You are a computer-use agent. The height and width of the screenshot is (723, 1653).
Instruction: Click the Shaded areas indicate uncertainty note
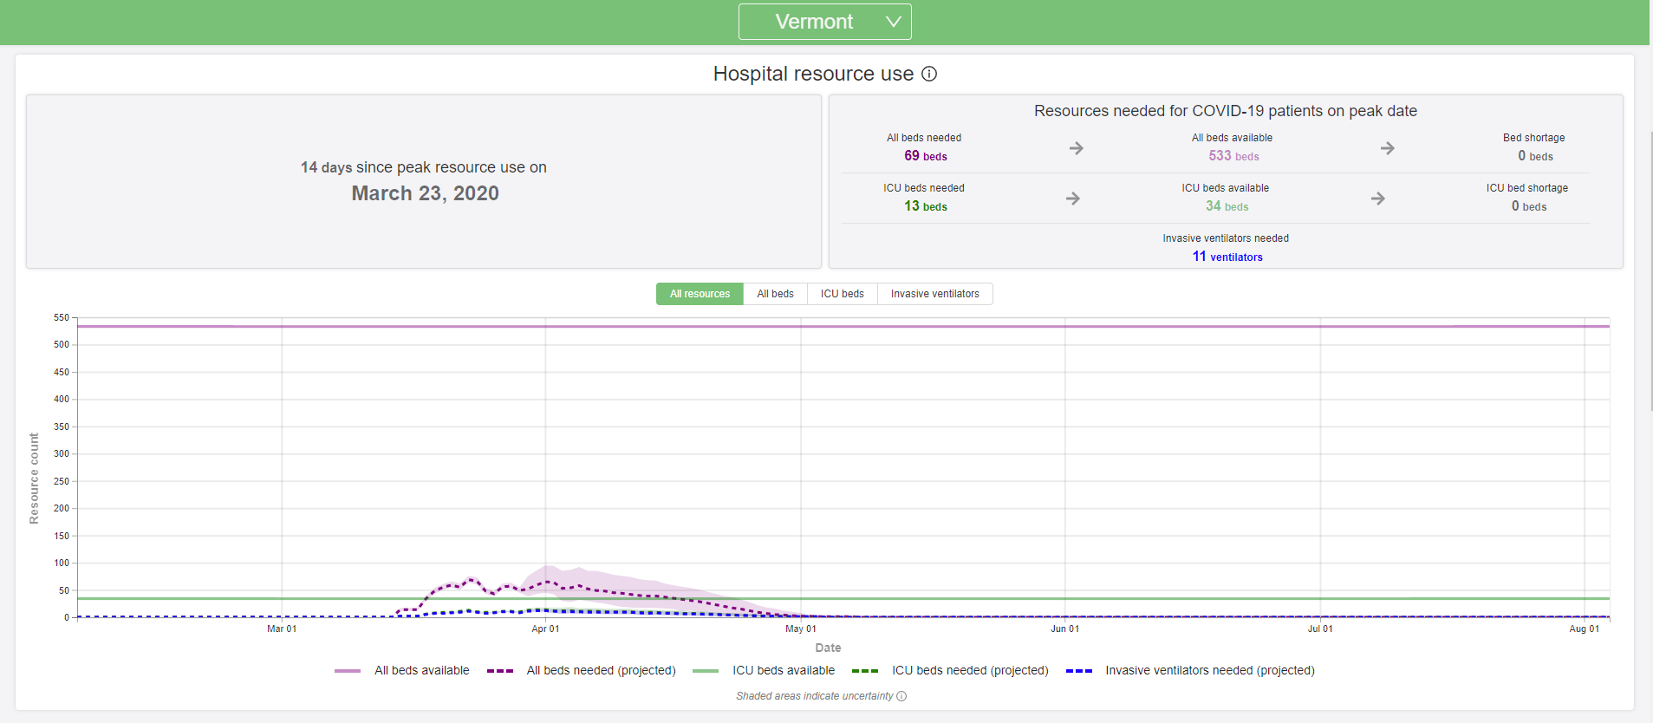point(814,696)
